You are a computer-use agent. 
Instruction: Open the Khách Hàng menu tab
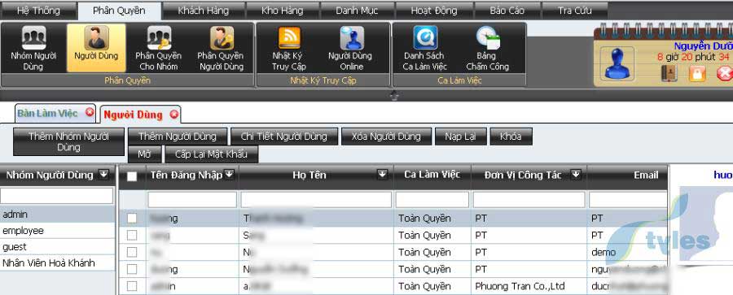pyautogui.click(x=204, y=11)
